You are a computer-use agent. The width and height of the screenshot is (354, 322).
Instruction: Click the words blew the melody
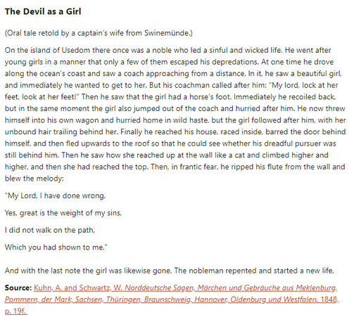(34, 179)
